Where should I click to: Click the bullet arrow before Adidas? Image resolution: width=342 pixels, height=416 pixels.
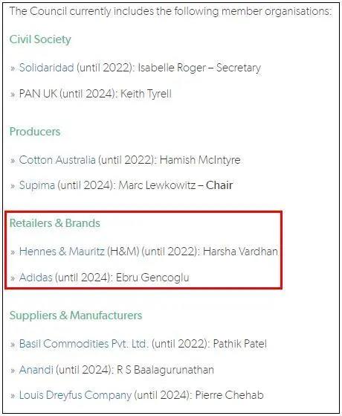click(13, 278)
